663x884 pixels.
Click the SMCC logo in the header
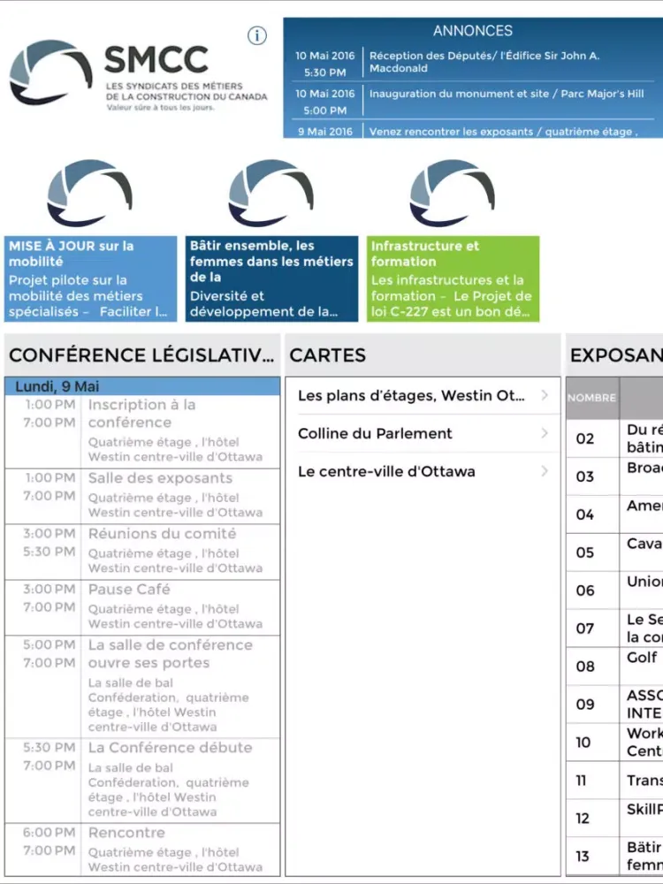(x=137, y=75)
